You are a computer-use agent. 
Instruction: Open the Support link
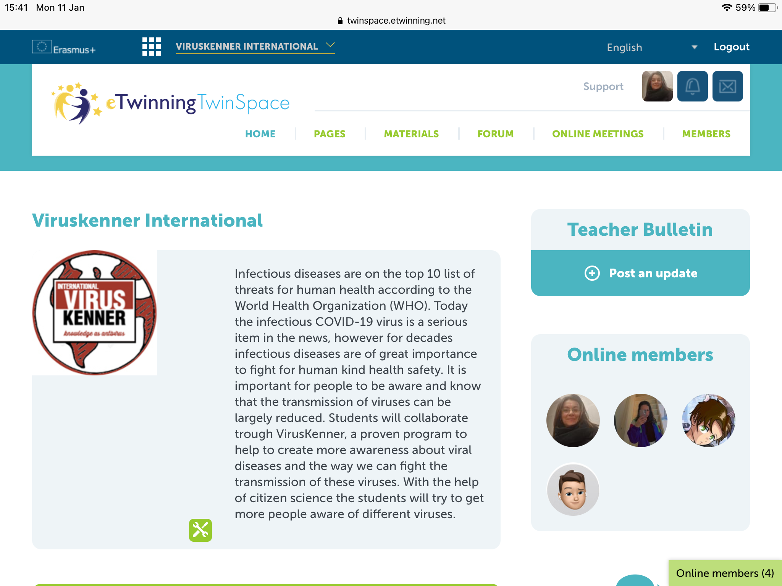(x=603, y=87)
